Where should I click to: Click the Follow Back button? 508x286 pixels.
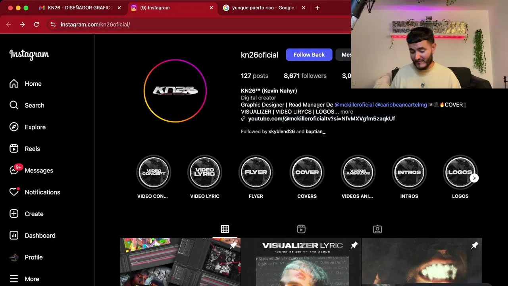click(x=309, y=55)
